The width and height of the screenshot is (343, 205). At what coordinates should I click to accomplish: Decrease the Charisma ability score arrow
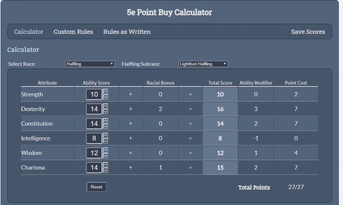(x=105, y=170)
